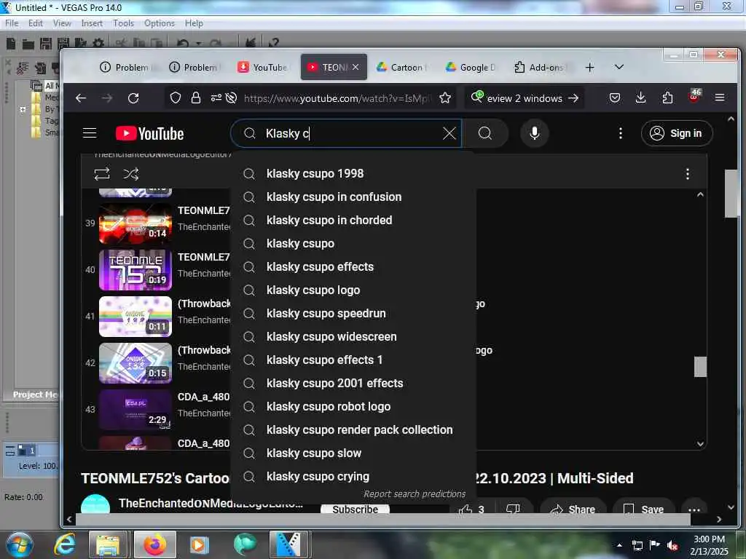Switch to the Add-ons tab

[541, 68]
